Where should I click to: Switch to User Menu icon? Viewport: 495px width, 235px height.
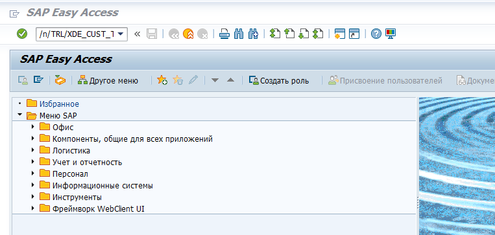[23, 80]
